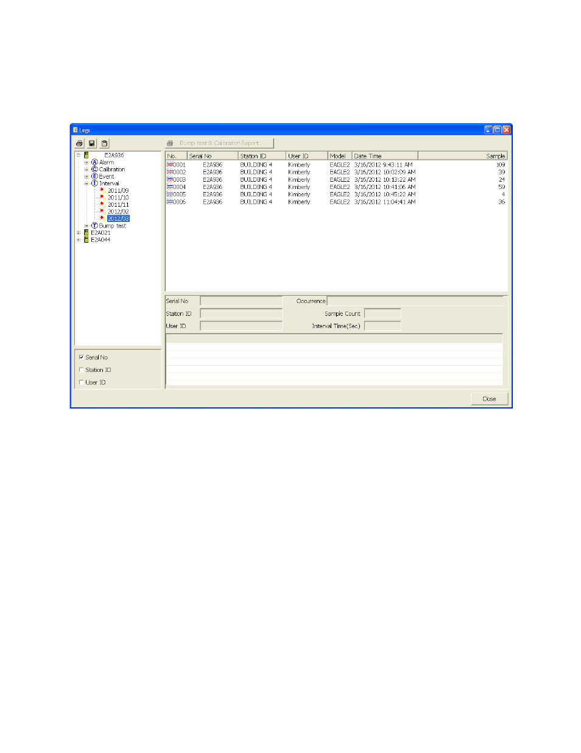Click graph icon of log 0006
This screenshot has height=753, width=581.
(170, 201)
